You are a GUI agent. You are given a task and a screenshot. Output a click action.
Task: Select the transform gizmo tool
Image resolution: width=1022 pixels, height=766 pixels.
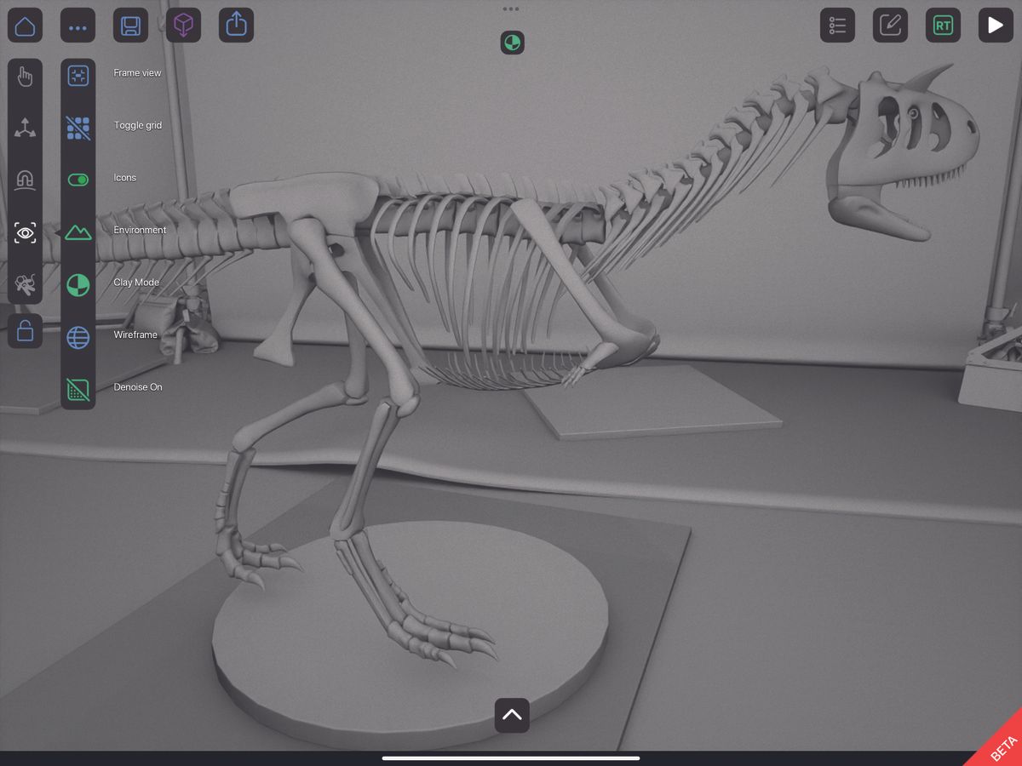click(x=25, y=128)
